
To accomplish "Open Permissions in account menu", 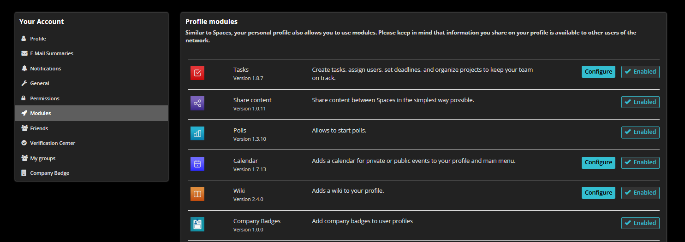I will pos(45,98).
